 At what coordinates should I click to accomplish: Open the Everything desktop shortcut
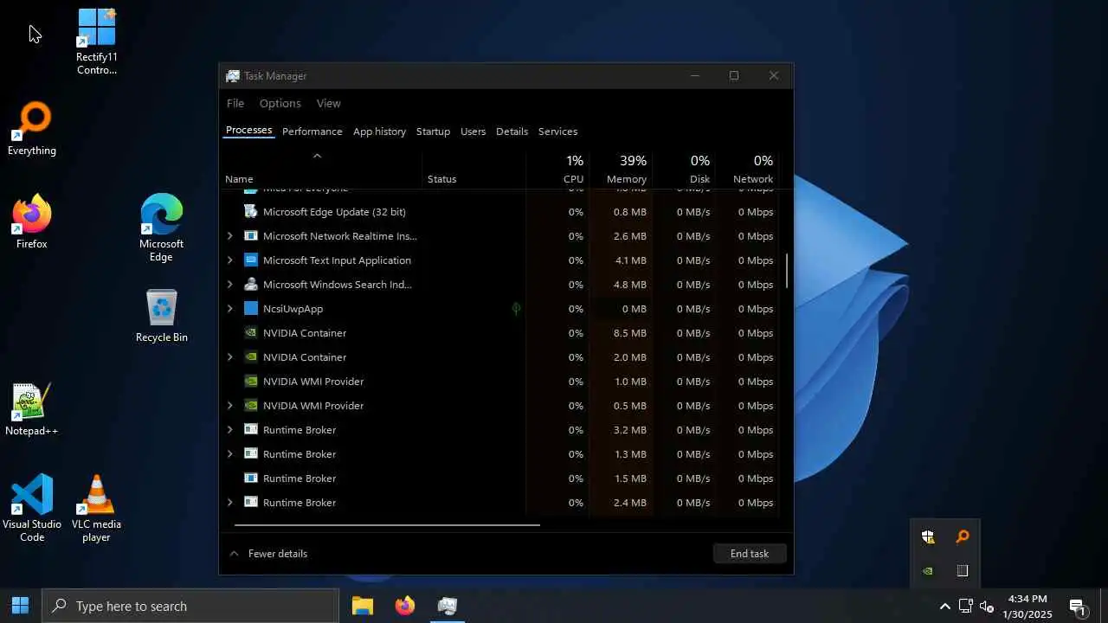pyautogui.click(x=32, y=129)
